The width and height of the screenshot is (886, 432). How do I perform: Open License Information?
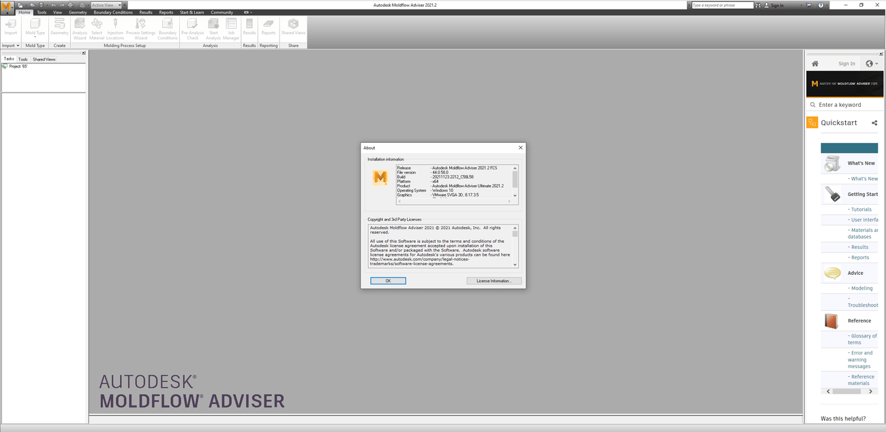click(x=493, y=280)
